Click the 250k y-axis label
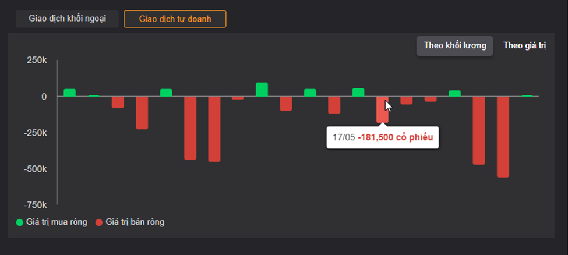Image resolution: width=568 pixels, height=255 pixels. tap(37, 61)
